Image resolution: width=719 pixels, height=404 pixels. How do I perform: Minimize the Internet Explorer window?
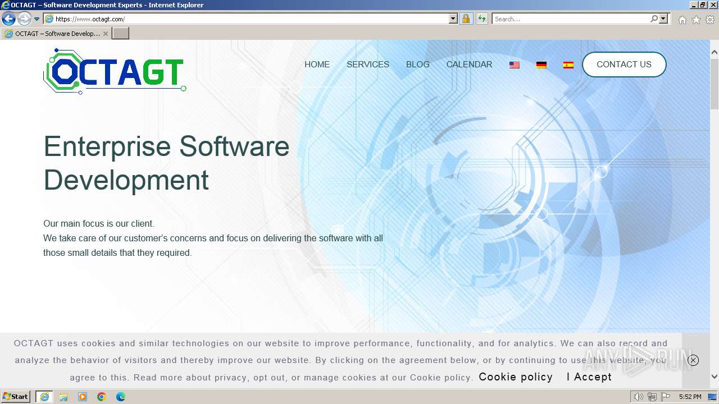pyautogui.click(x=694, y=4)
